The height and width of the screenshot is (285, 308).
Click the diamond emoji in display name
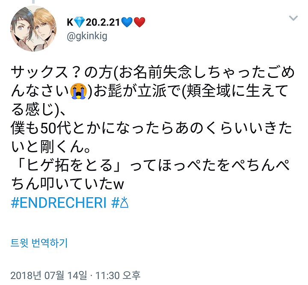point(80,22)
